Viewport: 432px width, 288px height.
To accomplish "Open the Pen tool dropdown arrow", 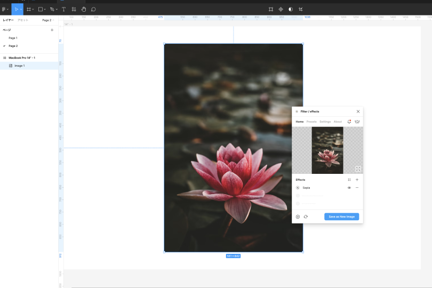I will pos(57,10).
